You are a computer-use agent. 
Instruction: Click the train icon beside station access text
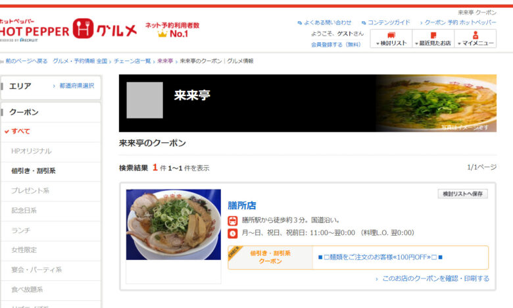[233, 220]
